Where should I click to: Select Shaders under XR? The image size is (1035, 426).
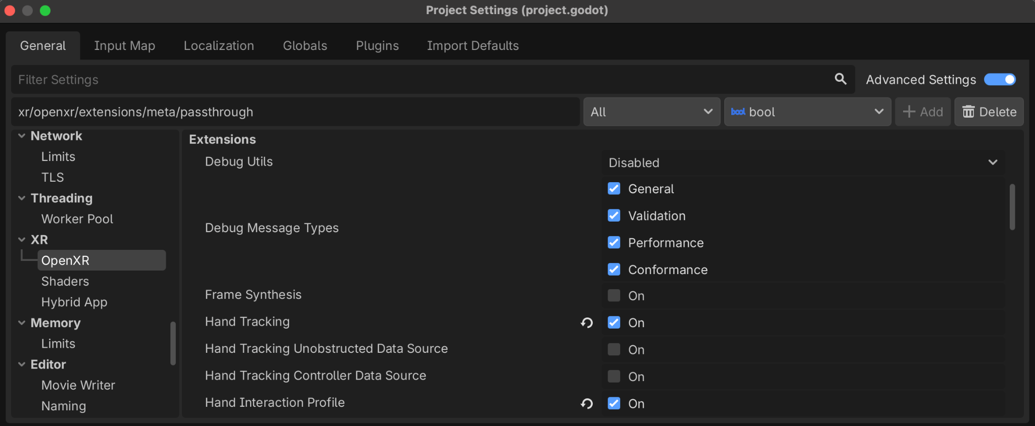65,281
